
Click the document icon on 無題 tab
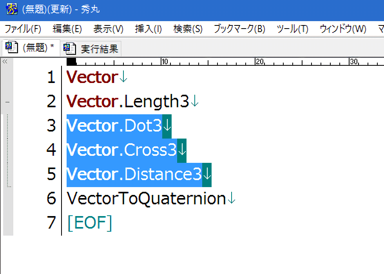tap(12, 48)
